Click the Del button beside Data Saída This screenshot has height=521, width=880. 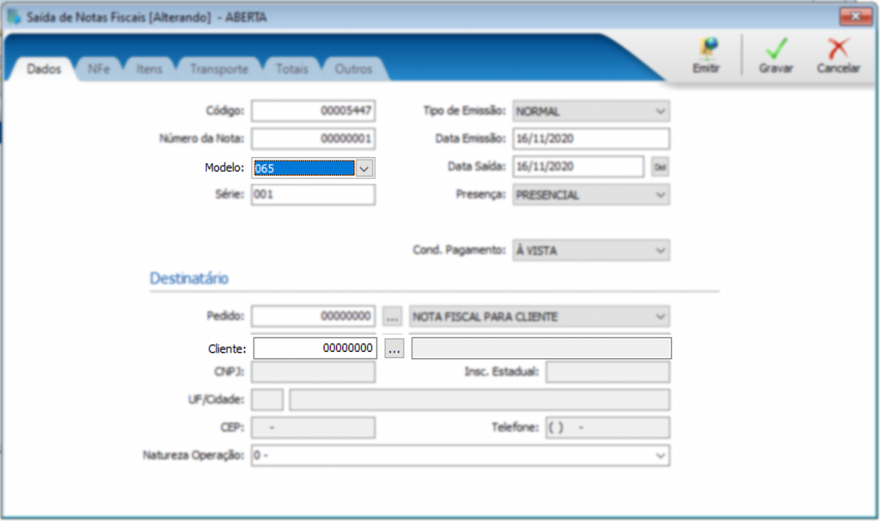(x=659, y=167)
